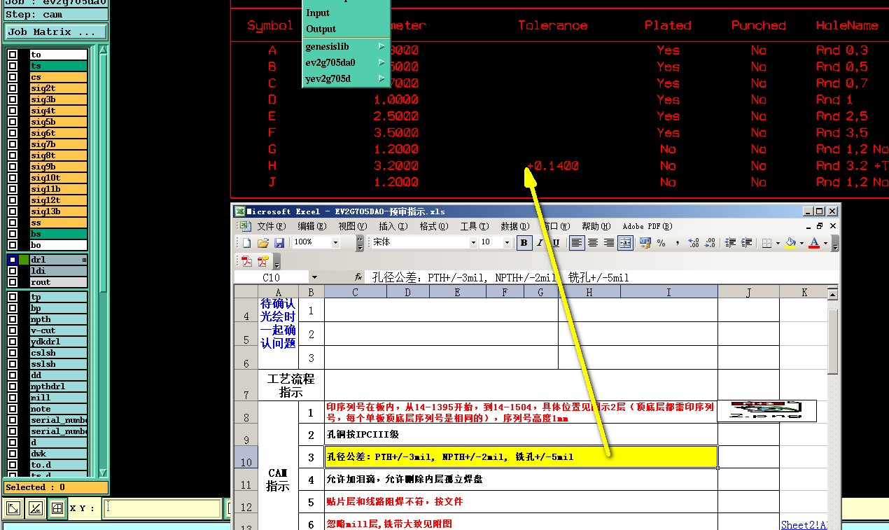
Task: Apply Comma style to cell
Action: (x=678, y=243)
